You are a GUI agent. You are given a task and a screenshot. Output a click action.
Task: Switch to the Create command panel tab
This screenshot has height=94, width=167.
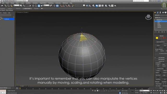point(155,13)
